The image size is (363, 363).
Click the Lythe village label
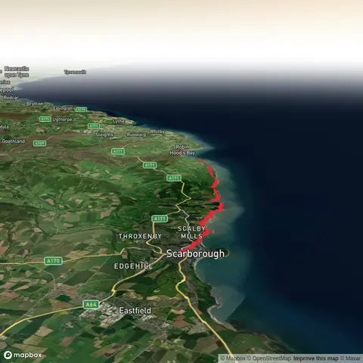119,121
